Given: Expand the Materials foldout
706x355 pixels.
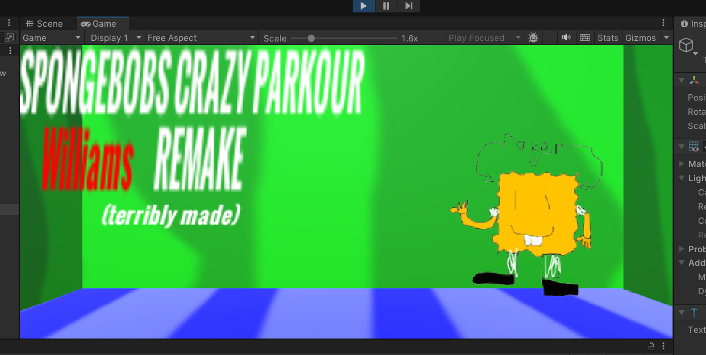Looking at the screenshot, I should (682, 164).
